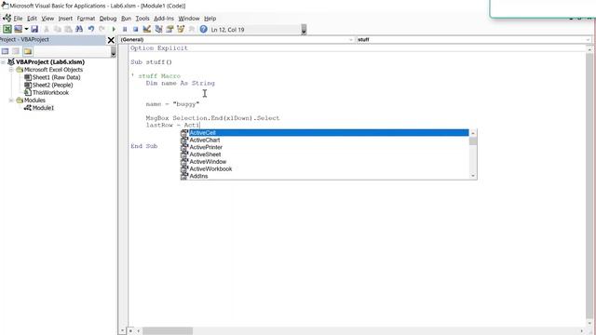Click the View Code icon in Project panel

click(x=5, y=51)
